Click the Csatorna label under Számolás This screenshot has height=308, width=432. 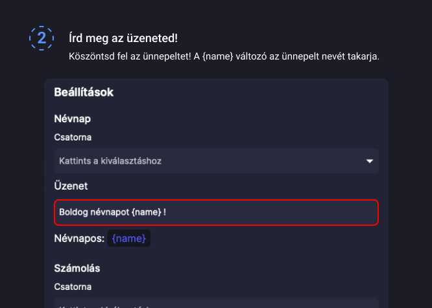73,286
